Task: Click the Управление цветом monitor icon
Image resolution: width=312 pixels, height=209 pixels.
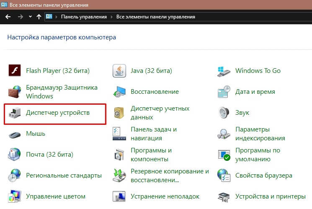Action: 15,196
